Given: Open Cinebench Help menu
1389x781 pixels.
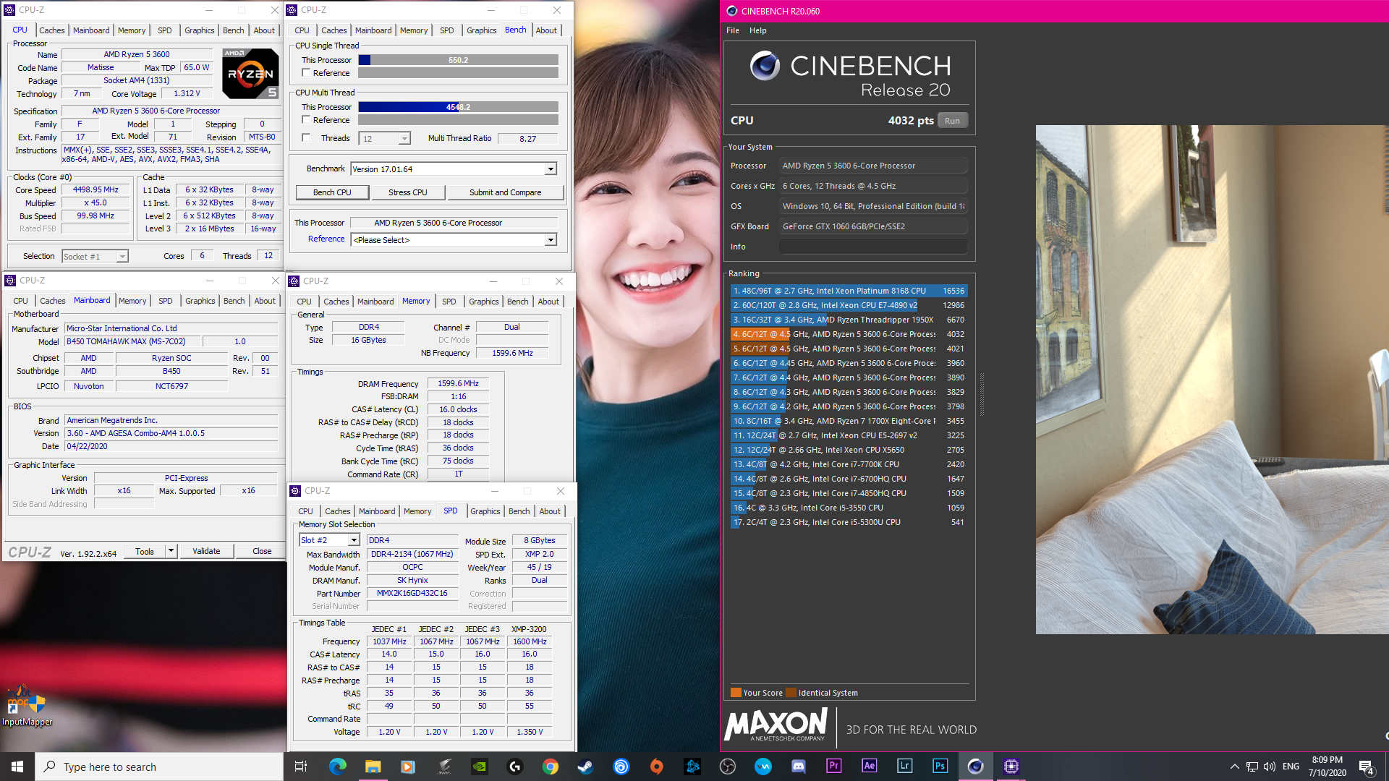Looking at the screenshot, I should (758, 30).
